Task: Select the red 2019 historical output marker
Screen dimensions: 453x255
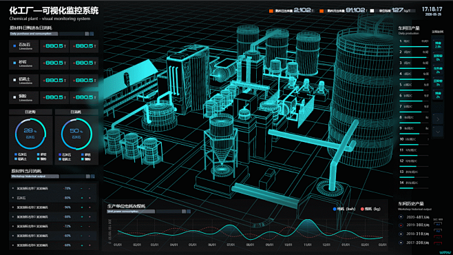Action: point(401,225)
